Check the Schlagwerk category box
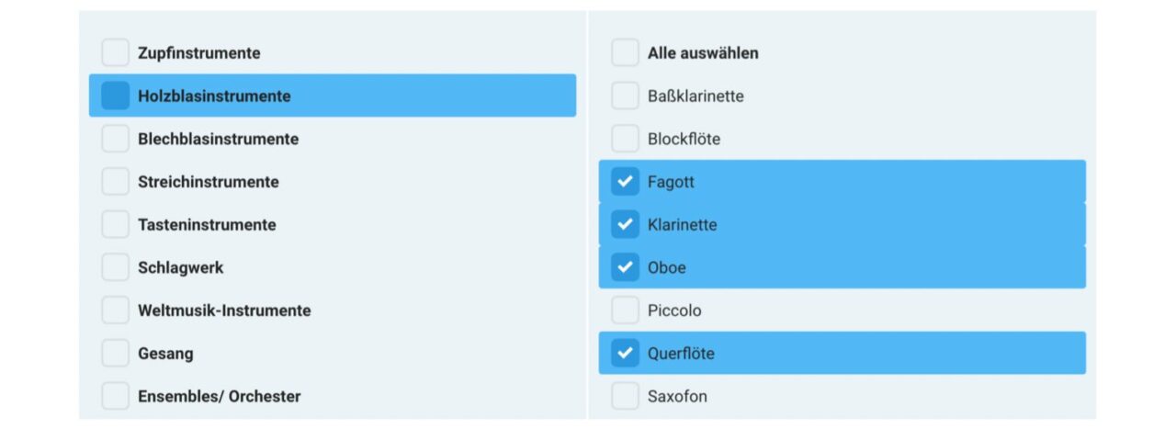 (x=116, y=267)
